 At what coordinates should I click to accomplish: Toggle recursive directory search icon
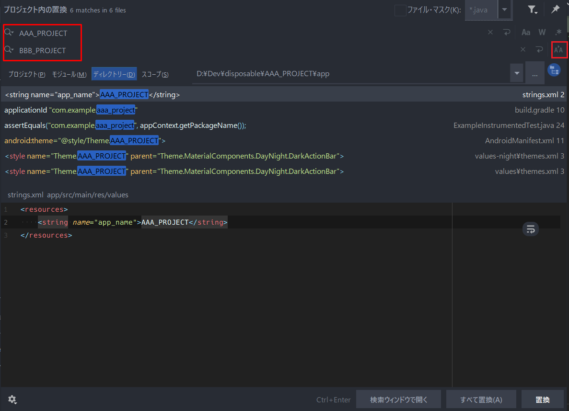click(554, 70)
